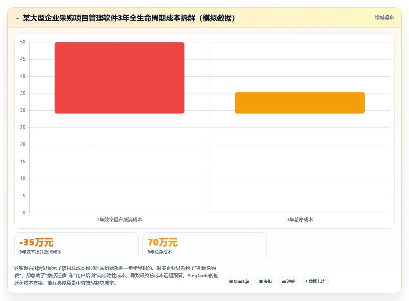Click the 表格 tag

point(265,281)
